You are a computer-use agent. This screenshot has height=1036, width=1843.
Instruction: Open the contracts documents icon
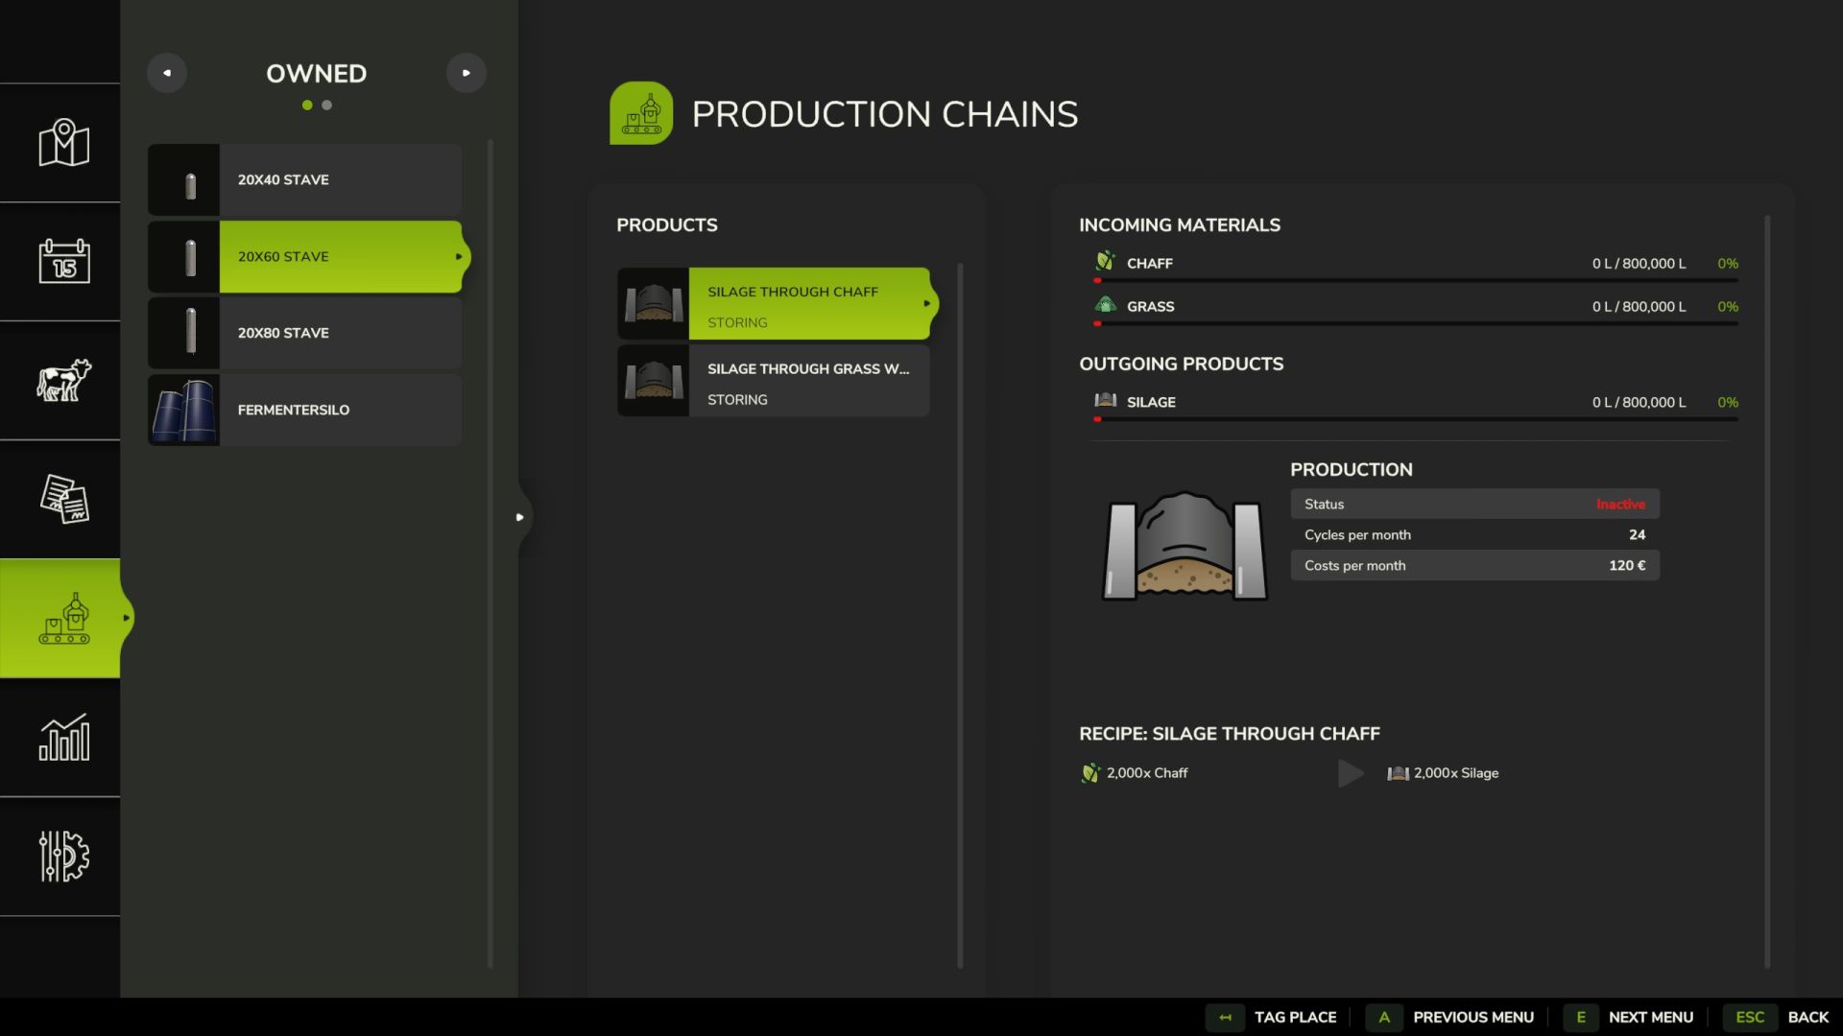[63, 499]
